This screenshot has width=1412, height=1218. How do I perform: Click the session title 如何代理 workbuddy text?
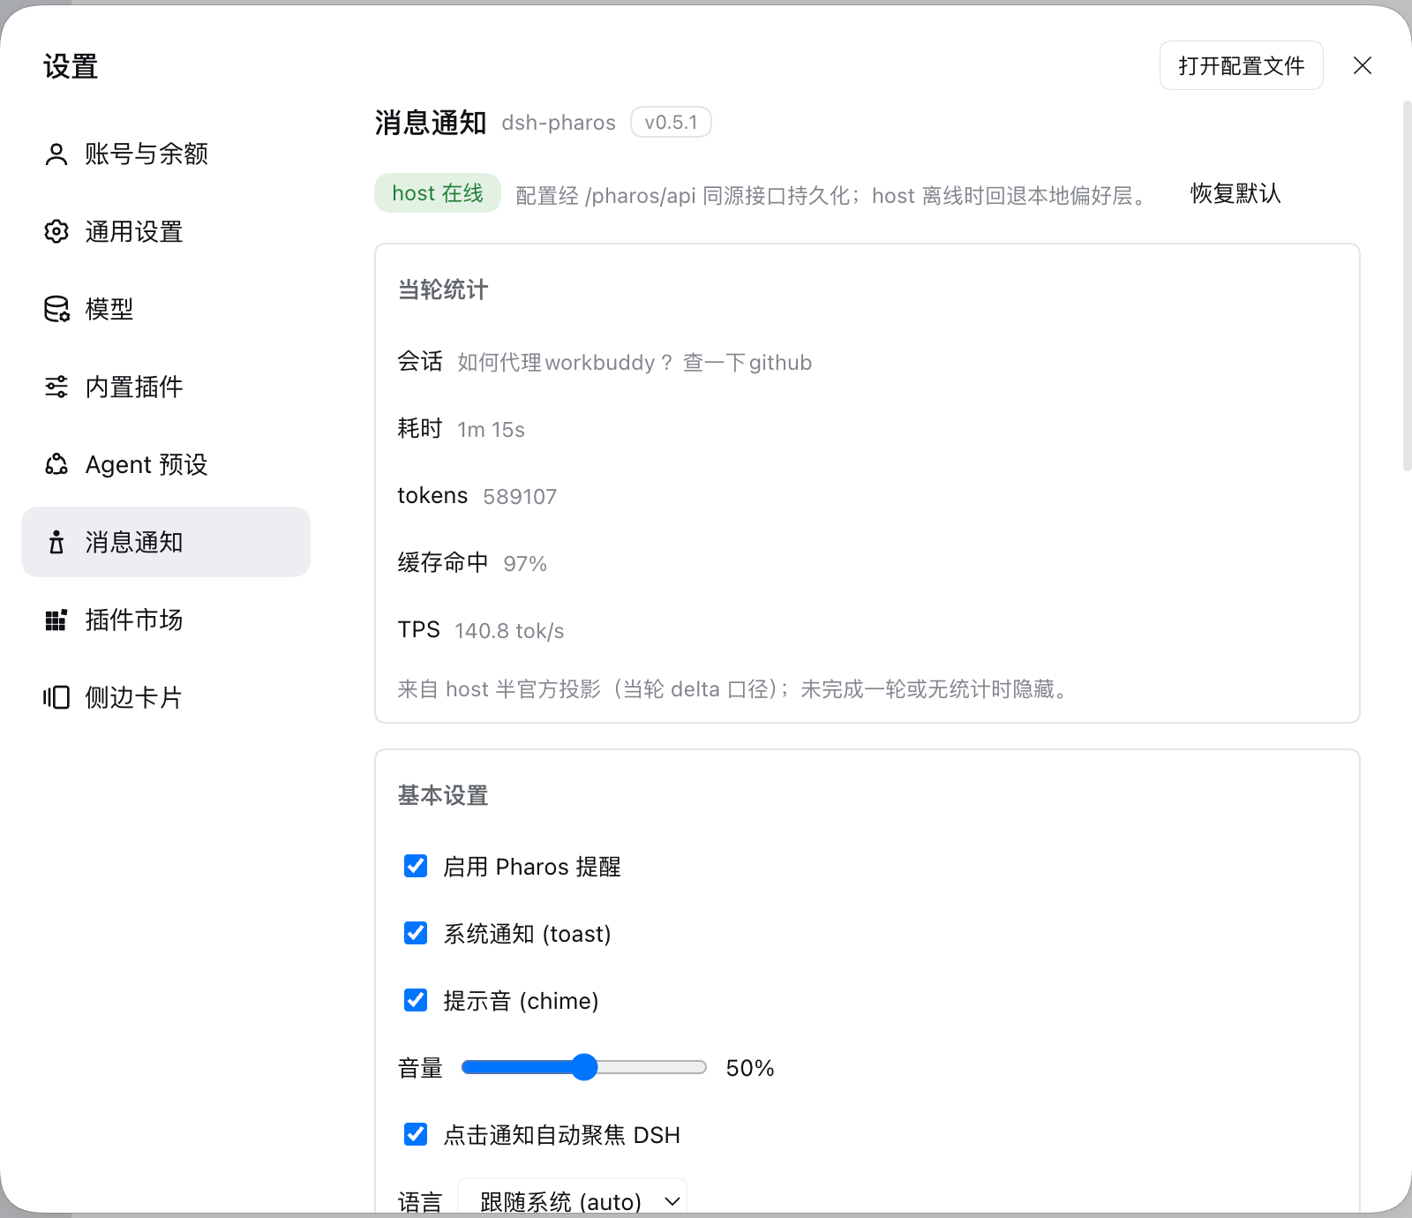coord(635,363)
